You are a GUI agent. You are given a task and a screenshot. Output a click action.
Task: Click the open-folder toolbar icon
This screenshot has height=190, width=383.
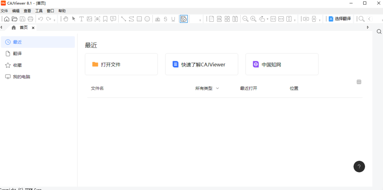pyautogui.click(x=15, y=19)
